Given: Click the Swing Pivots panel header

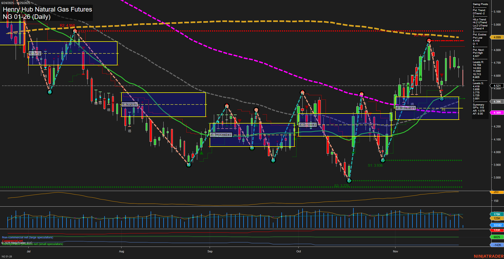Looking at the screenshot, I should (480, 4).
